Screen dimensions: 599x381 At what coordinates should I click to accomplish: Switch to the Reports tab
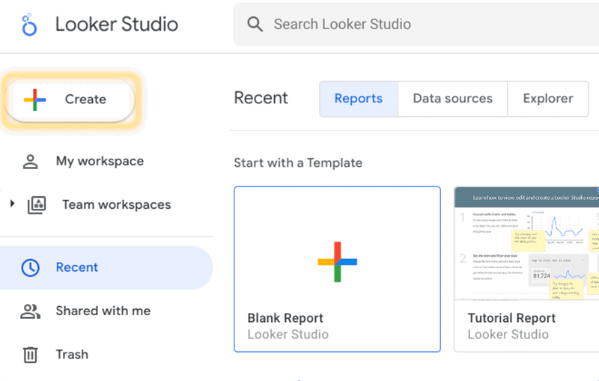(x=358, y=99)
